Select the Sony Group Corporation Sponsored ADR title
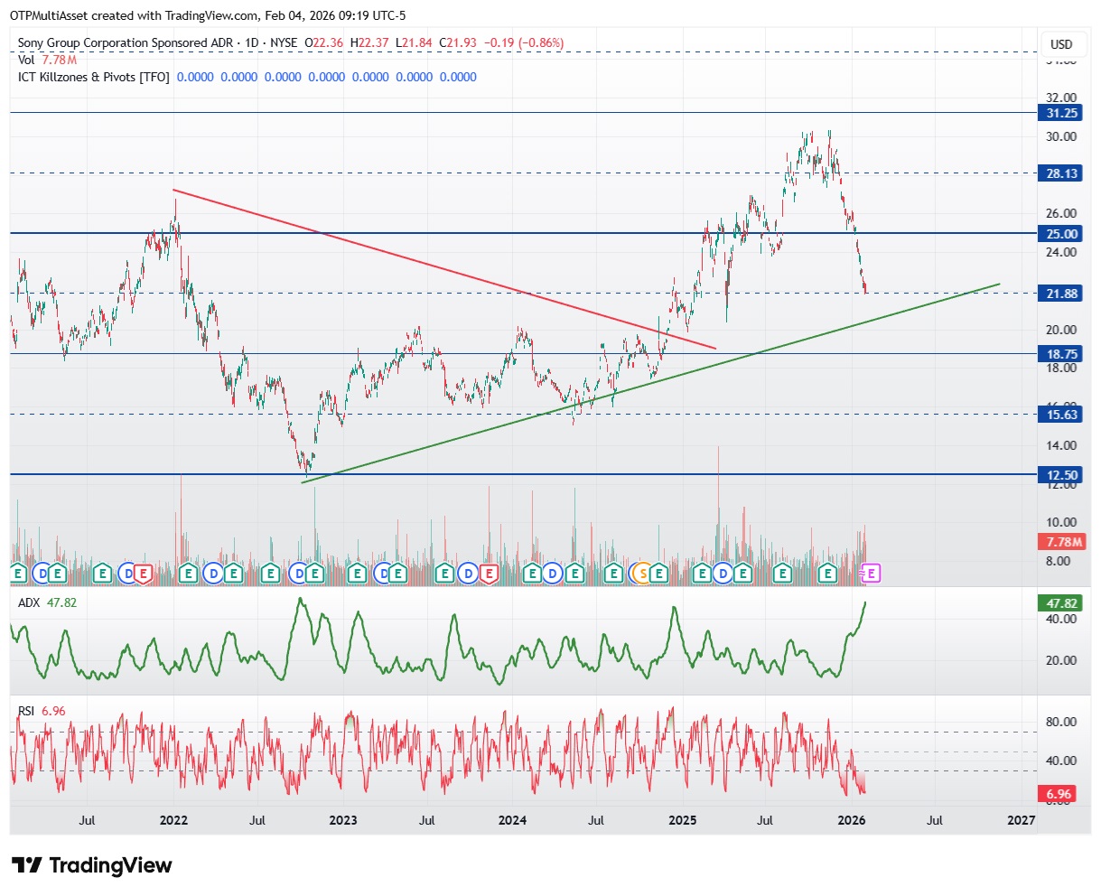 click(x=126, y=43)
